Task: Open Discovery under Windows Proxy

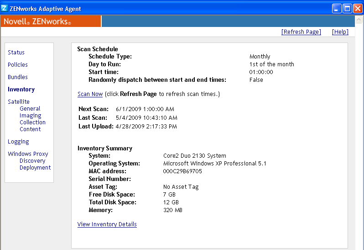Action: pos(32,161)
